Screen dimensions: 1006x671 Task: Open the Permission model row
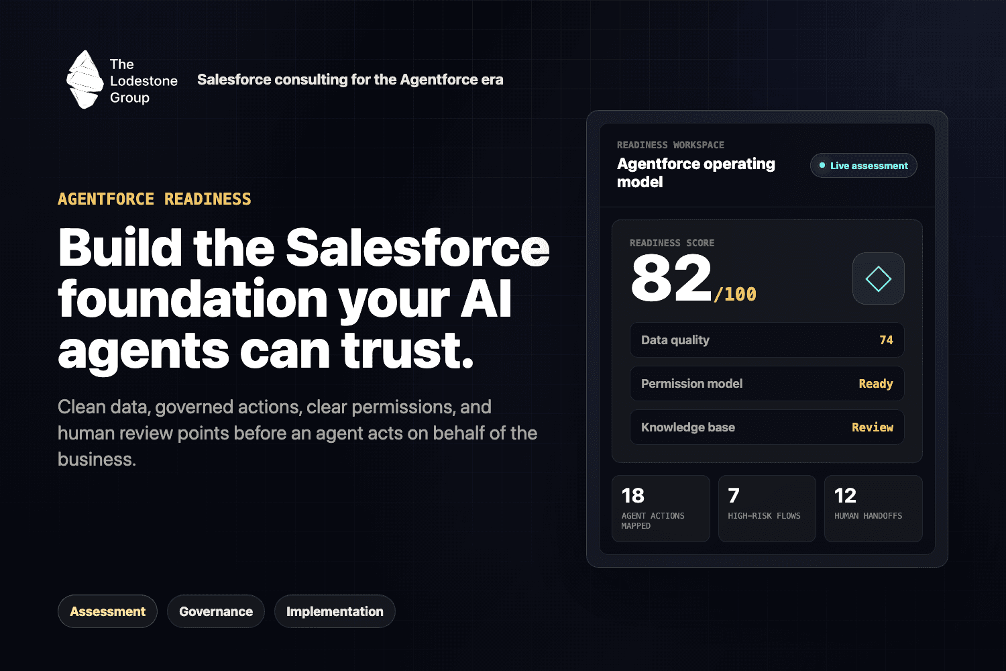click(x=767, y=384)
